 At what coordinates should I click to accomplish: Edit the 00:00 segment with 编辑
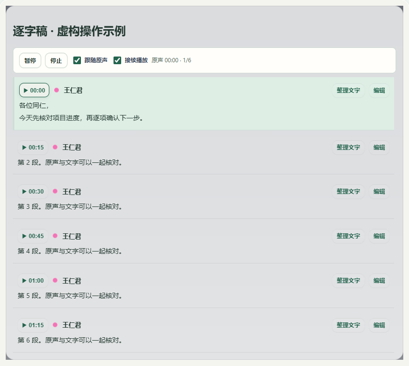pos(379,91)
